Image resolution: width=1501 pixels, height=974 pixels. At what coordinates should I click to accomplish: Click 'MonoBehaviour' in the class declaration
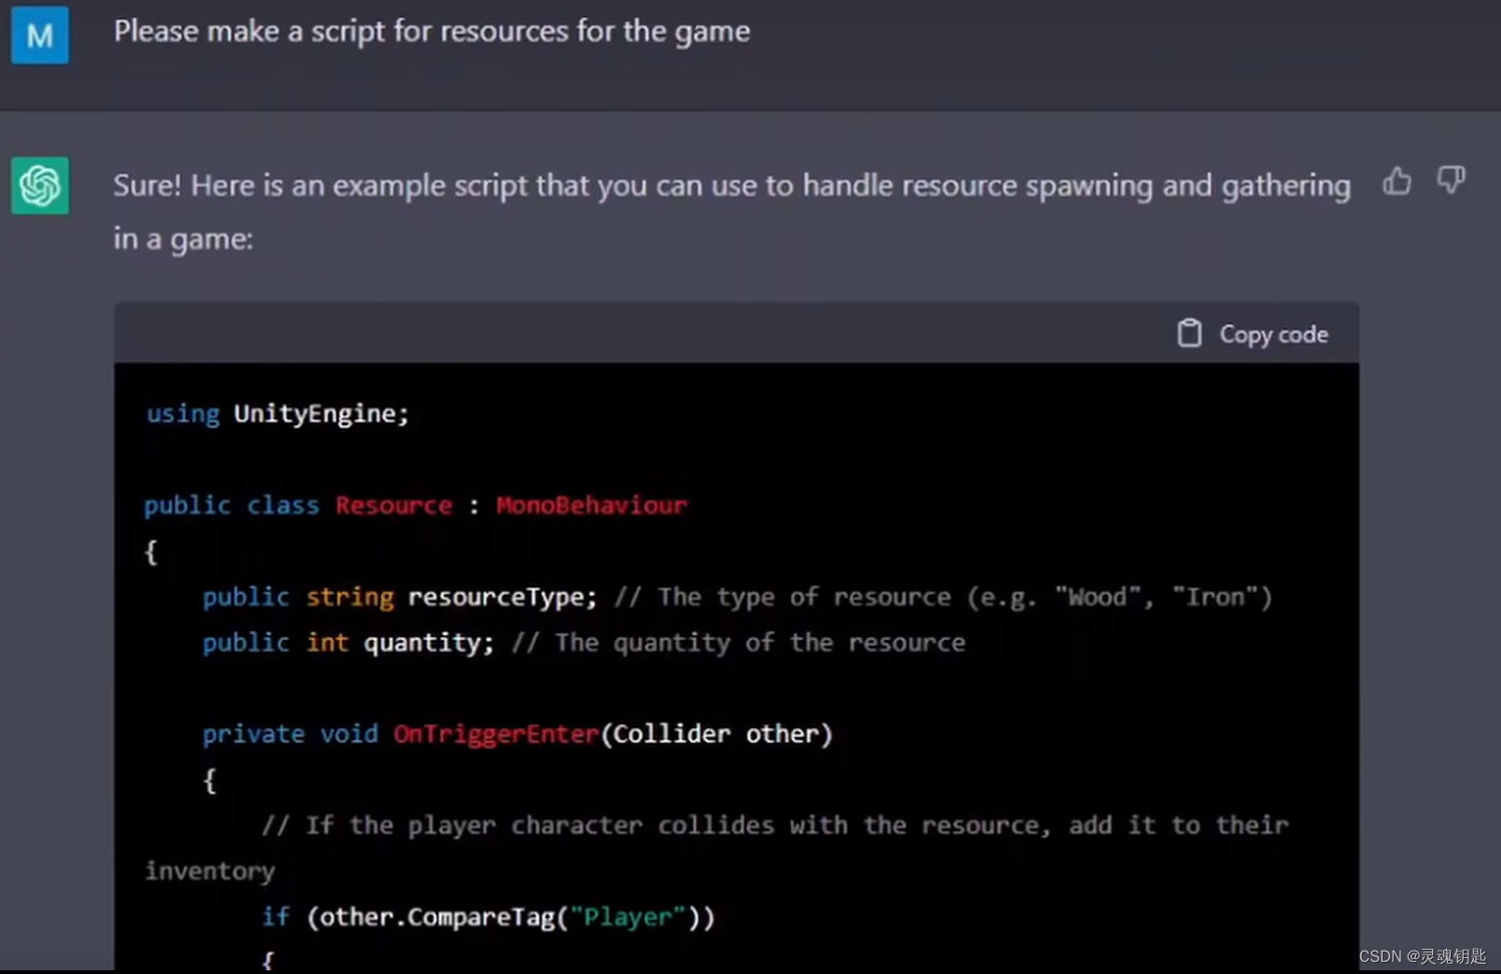pos(592,505)
